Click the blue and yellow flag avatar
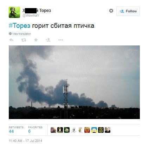 pos(94,130)
